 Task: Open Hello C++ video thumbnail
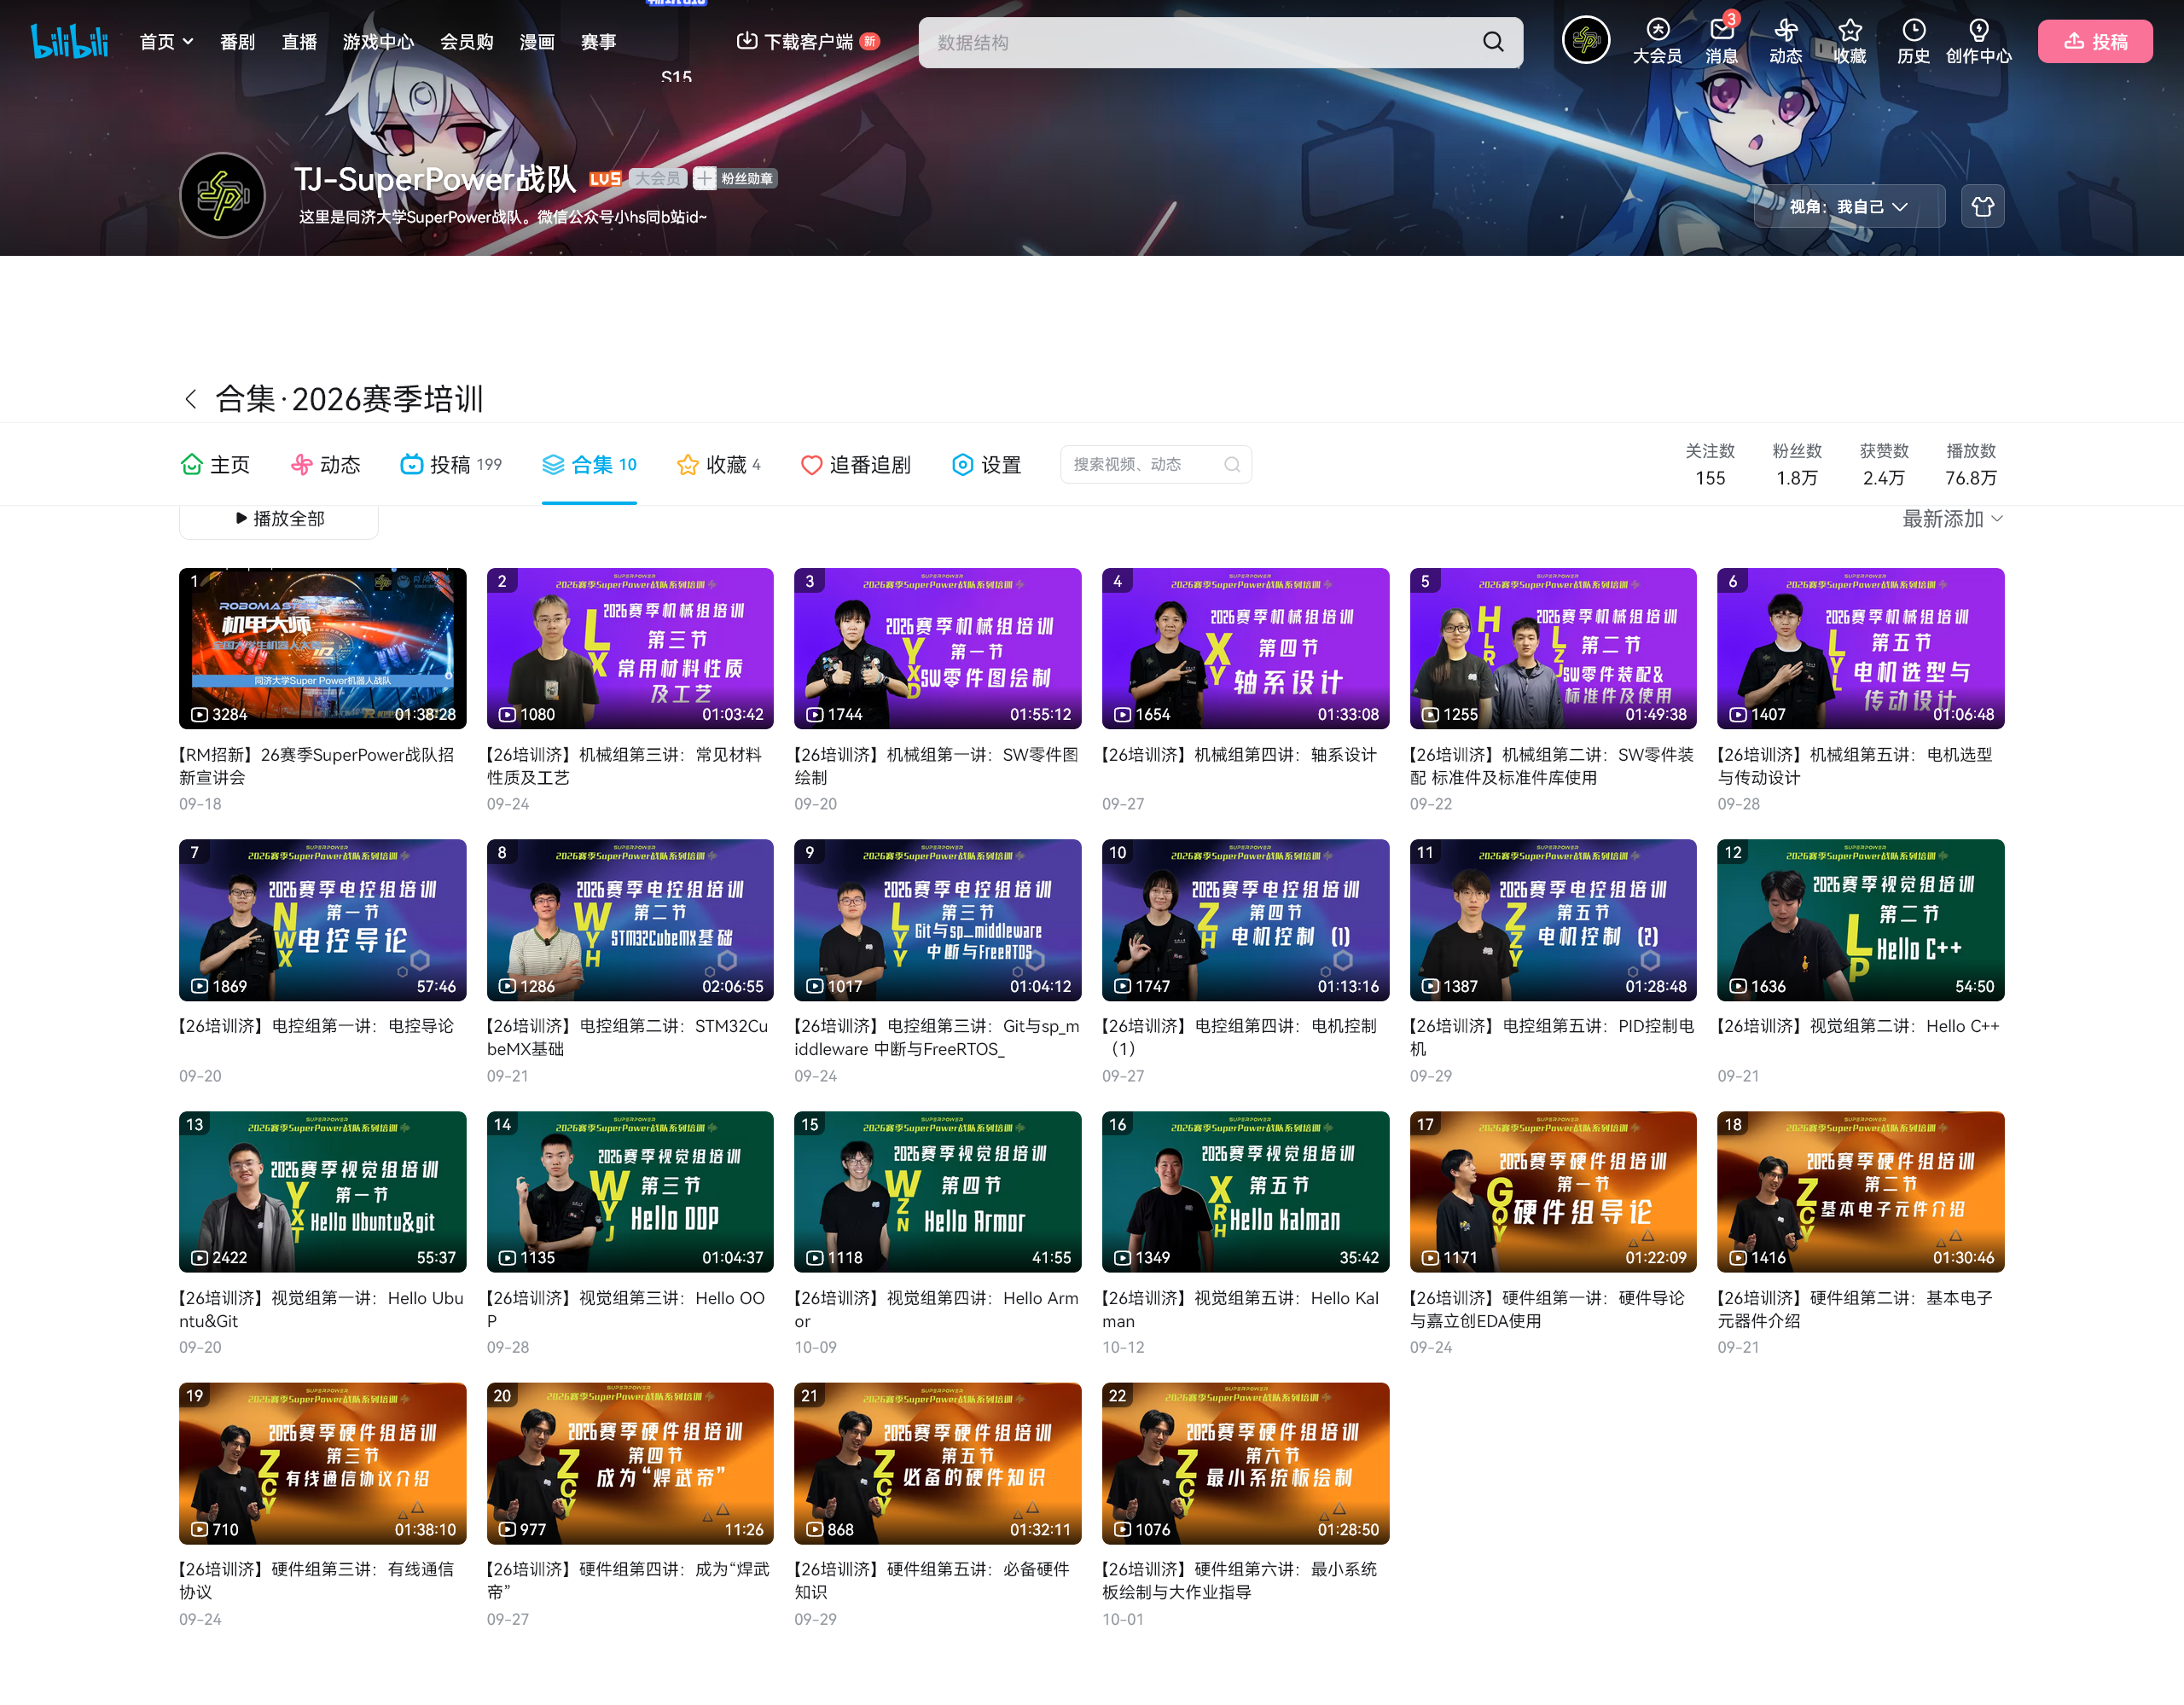[x=1860, y=920]
